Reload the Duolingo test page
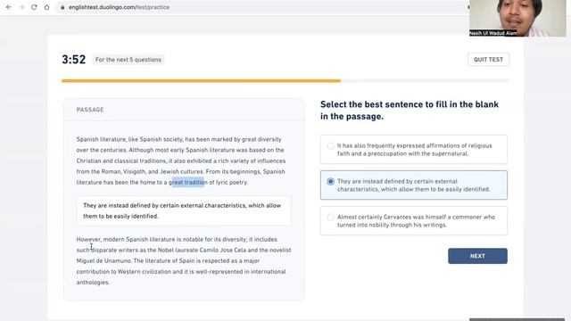This screenshot has width=571, height=321. [x=34, y=7]
